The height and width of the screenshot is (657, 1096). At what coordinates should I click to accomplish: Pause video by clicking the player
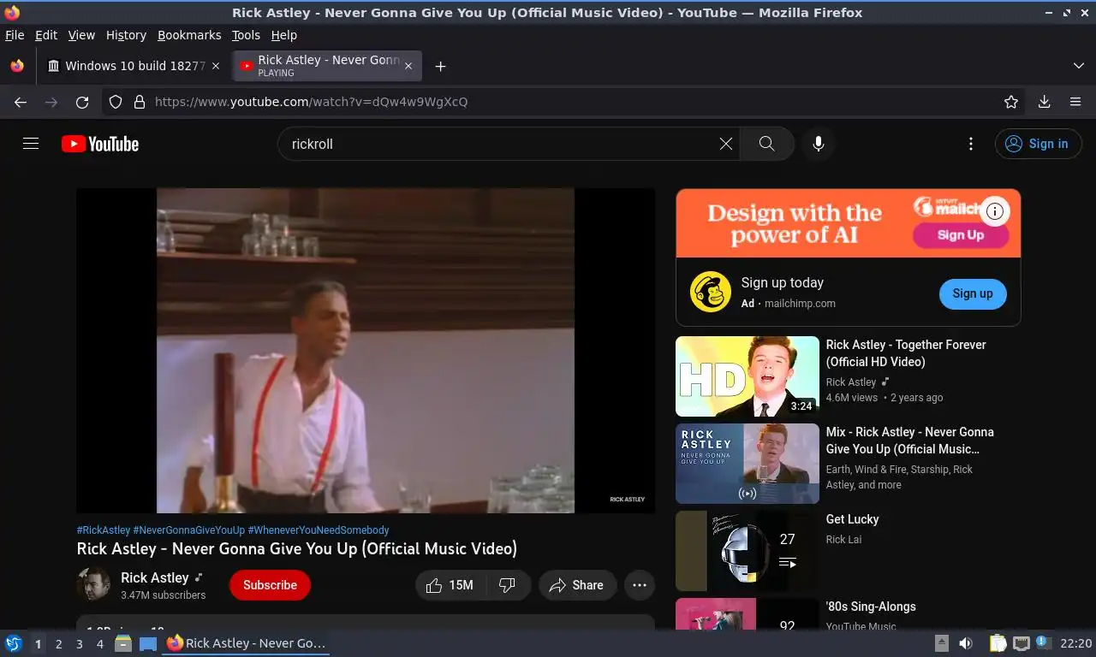(366, 351)
